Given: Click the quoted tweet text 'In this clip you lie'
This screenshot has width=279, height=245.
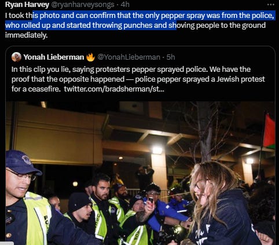Looking at the screenshot, I should coord(41,70).
